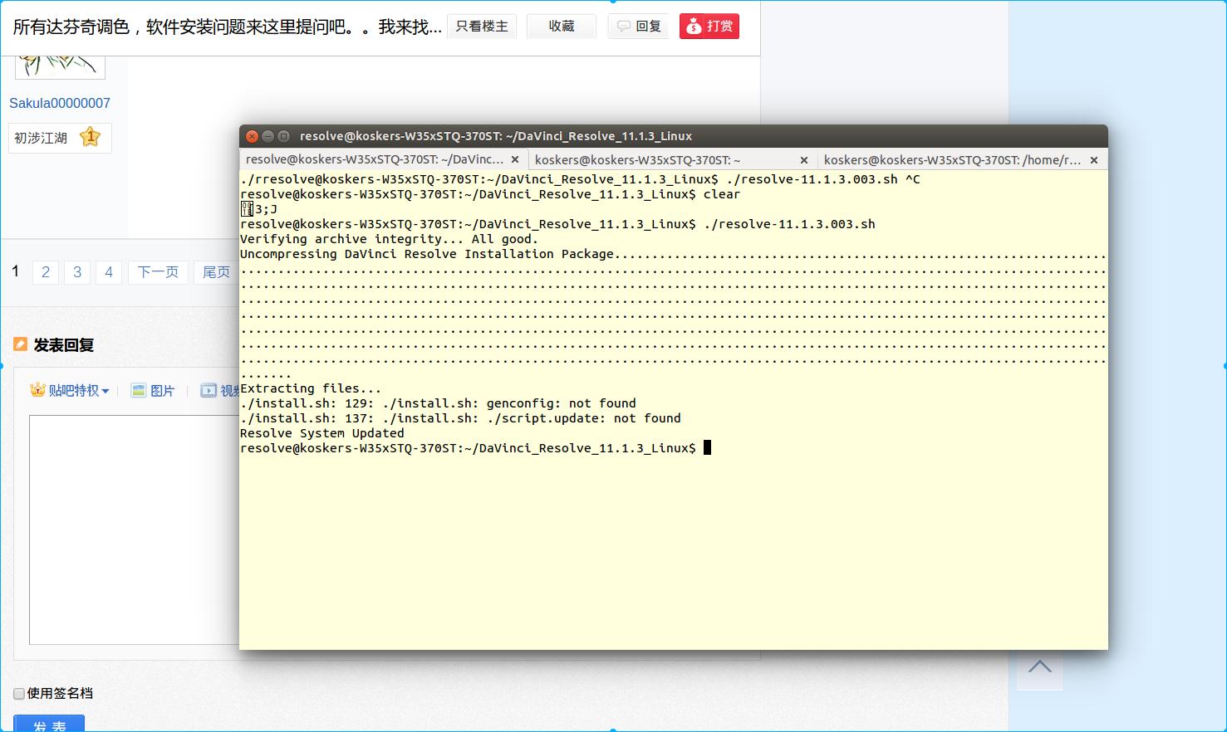Click the 'genconfig: not found' error line
This screenshot has height=732, width=1227.
pyautogui.click(x=438, y=403)
